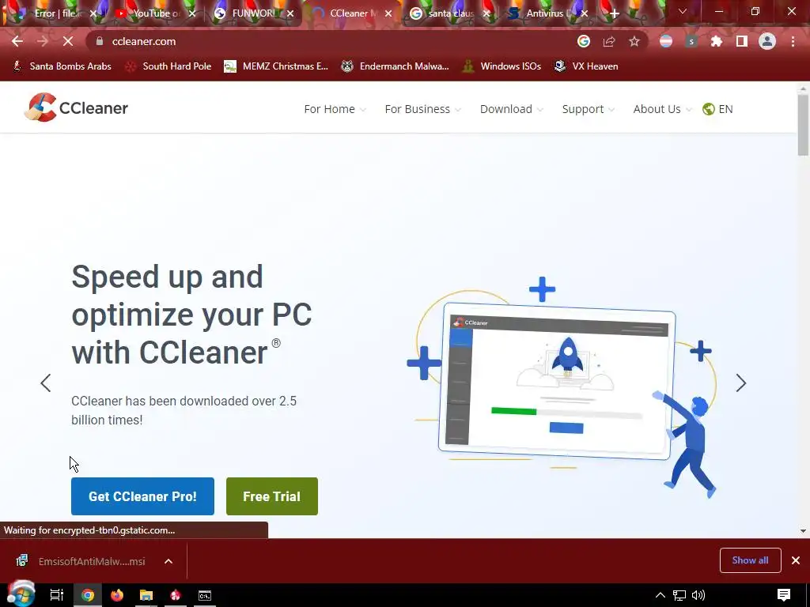Close the CCleaner tab

(x=388, y=14)
